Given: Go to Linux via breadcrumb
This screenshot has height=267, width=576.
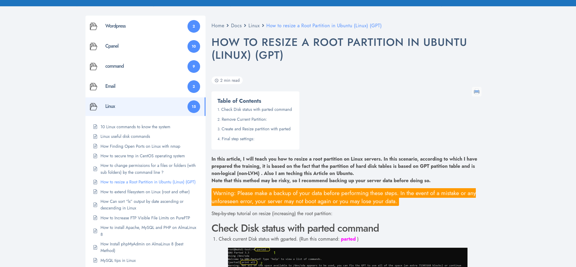Looking at the screenshot, I should 254,26.
